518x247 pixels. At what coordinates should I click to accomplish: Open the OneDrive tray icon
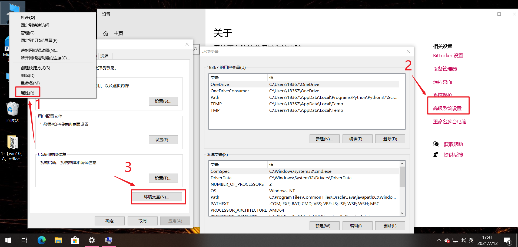pos(447,240)
